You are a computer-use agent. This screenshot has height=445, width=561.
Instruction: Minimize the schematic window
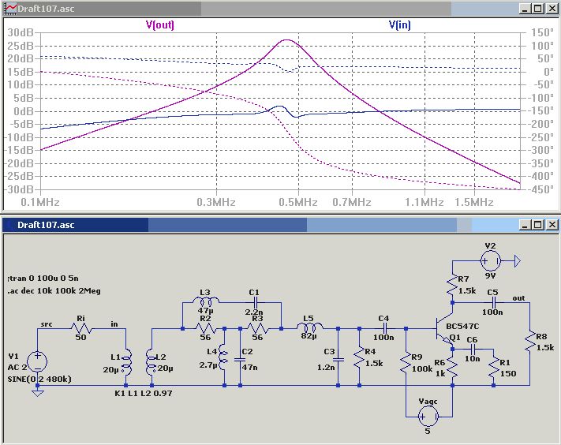525,225
